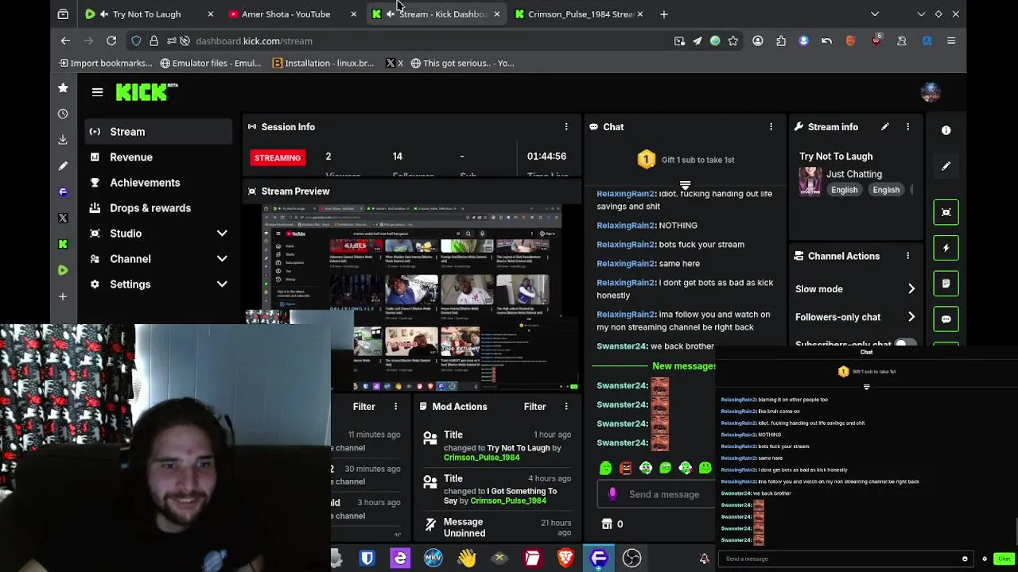Open Mod Actions panel three-dot menu
The image size is (1018, 572).
pos(566,407)
